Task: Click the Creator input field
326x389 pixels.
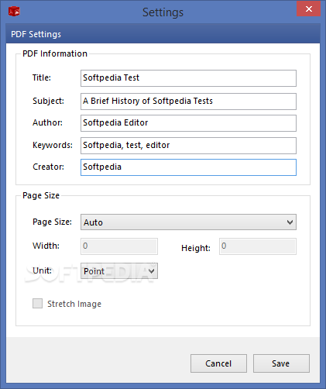Action: (188, 167)
